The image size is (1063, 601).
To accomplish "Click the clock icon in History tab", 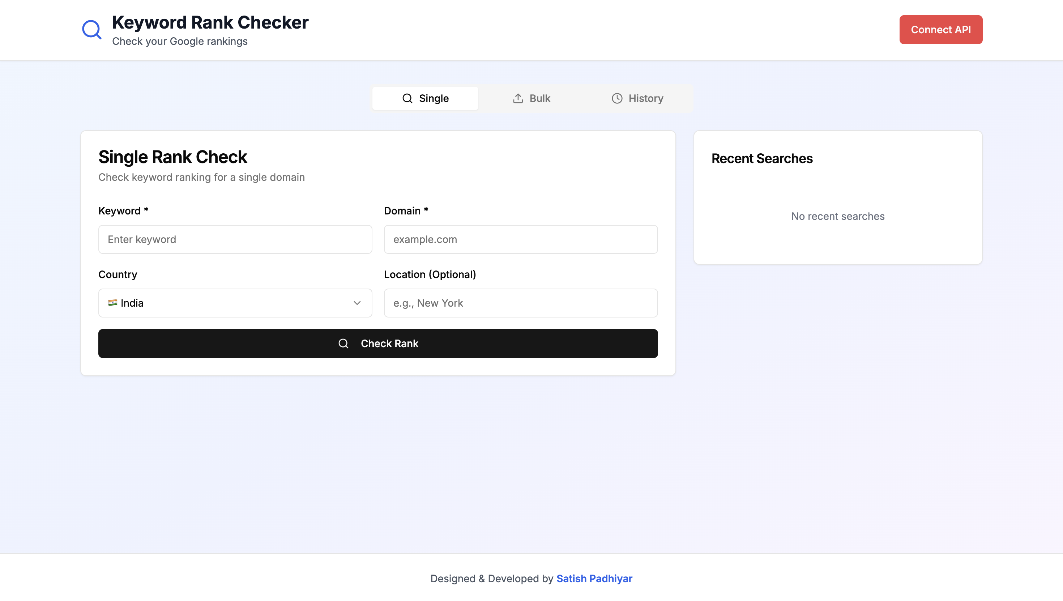I will 617,98.
